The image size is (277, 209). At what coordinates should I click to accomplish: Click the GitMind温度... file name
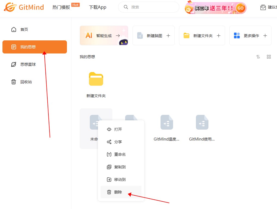167,139
